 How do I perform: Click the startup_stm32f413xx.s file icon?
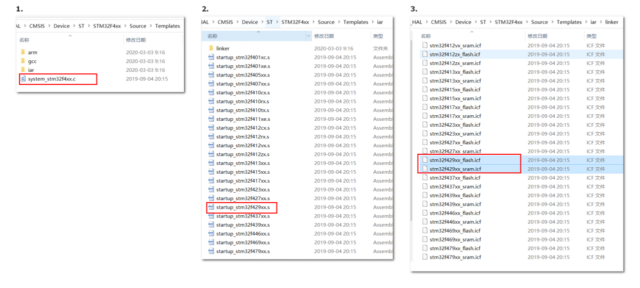211,163
